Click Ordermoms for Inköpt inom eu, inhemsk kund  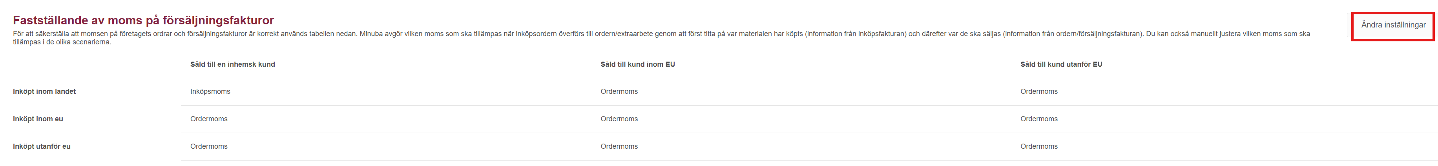pos(209,119)
